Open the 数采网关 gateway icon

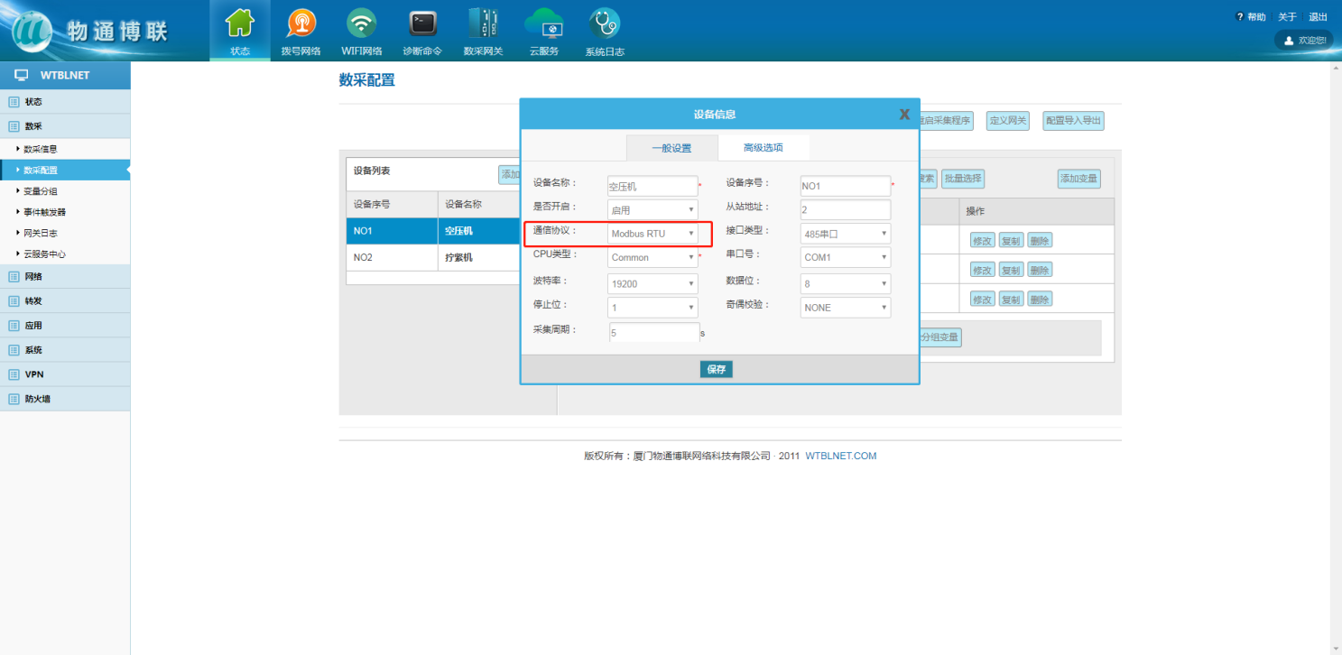483,23
